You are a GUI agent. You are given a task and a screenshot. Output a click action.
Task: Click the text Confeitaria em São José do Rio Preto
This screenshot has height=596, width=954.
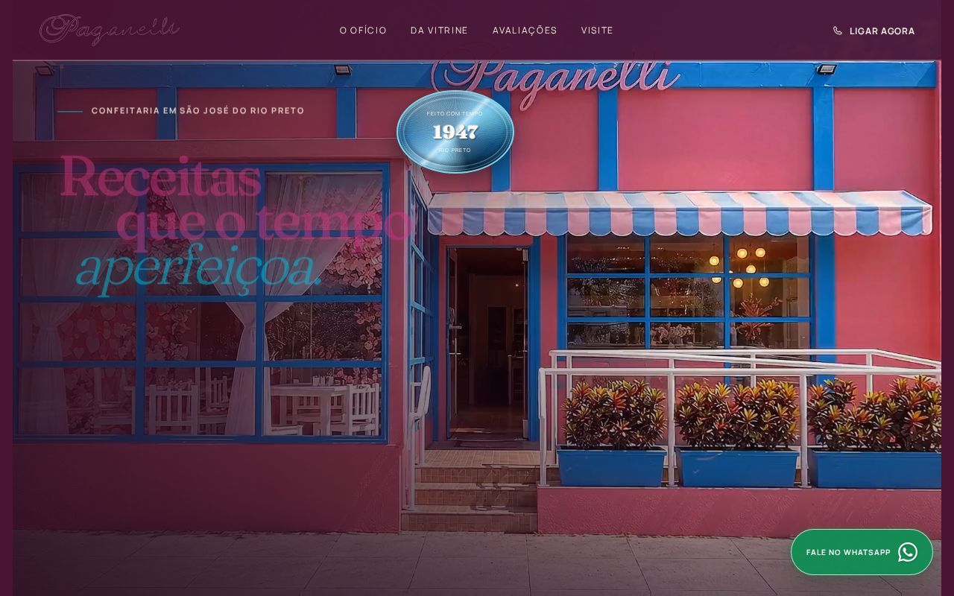[x=198, y=111]
